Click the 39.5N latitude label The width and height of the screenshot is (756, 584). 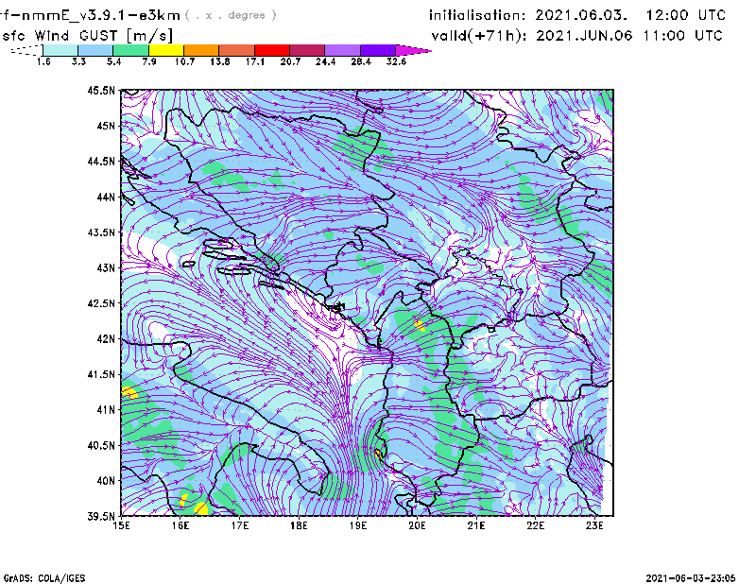(x=102, y=517)
